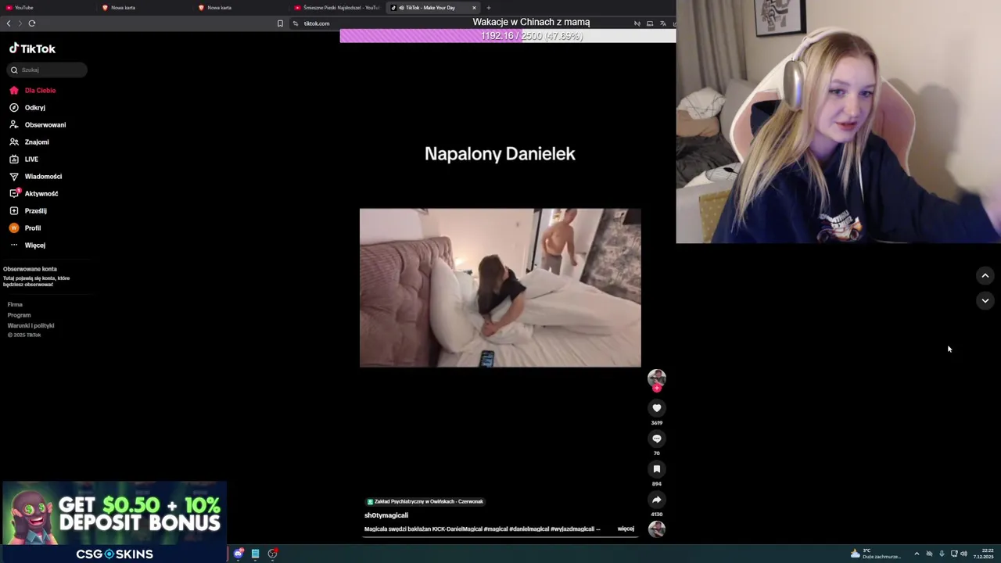Click the Znajomi people icon

(14, 142)
